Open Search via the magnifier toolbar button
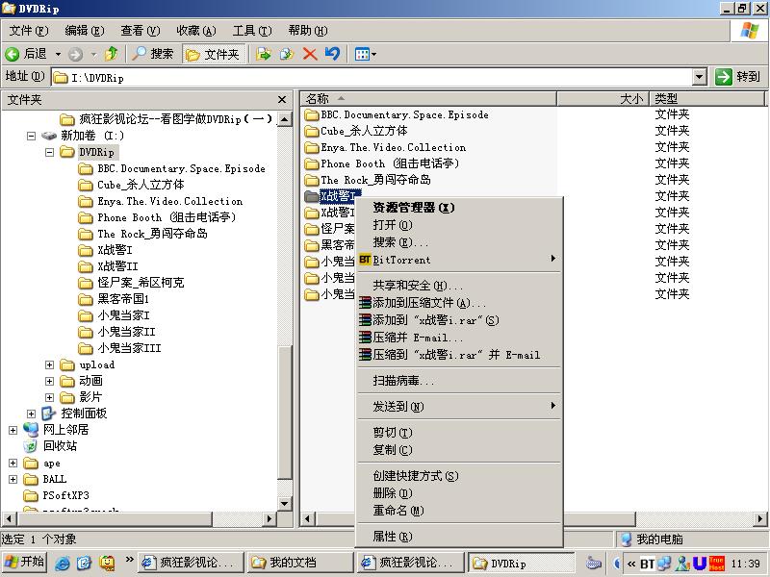The image size is (770, 577). coord(153,54)
